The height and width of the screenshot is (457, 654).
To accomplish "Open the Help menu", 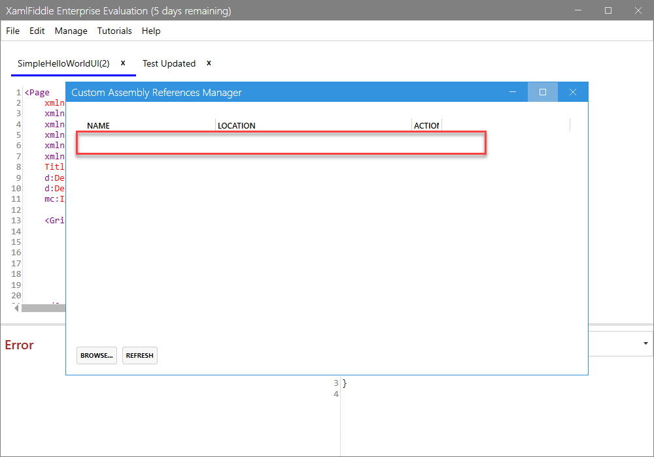I will click(151, 31).
